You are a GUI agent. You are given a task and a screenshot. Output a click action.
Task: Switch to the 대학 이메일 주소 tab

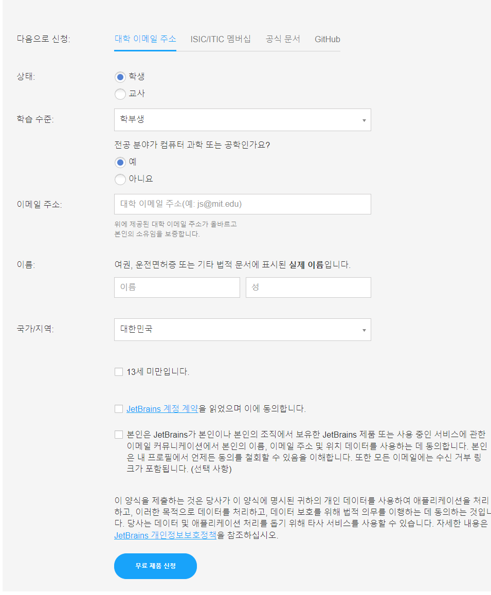[x=146, y=39]
